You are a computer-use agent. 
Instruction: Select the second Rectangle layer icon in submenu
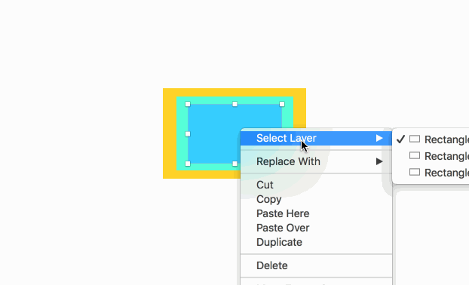pos(415,155)
